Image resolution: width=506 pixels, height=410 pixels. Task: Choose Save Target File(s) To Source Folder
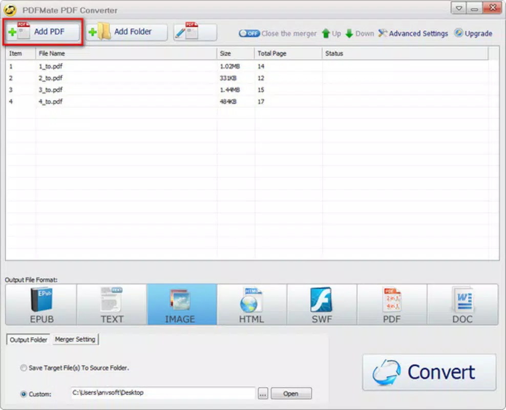[75, 367]
